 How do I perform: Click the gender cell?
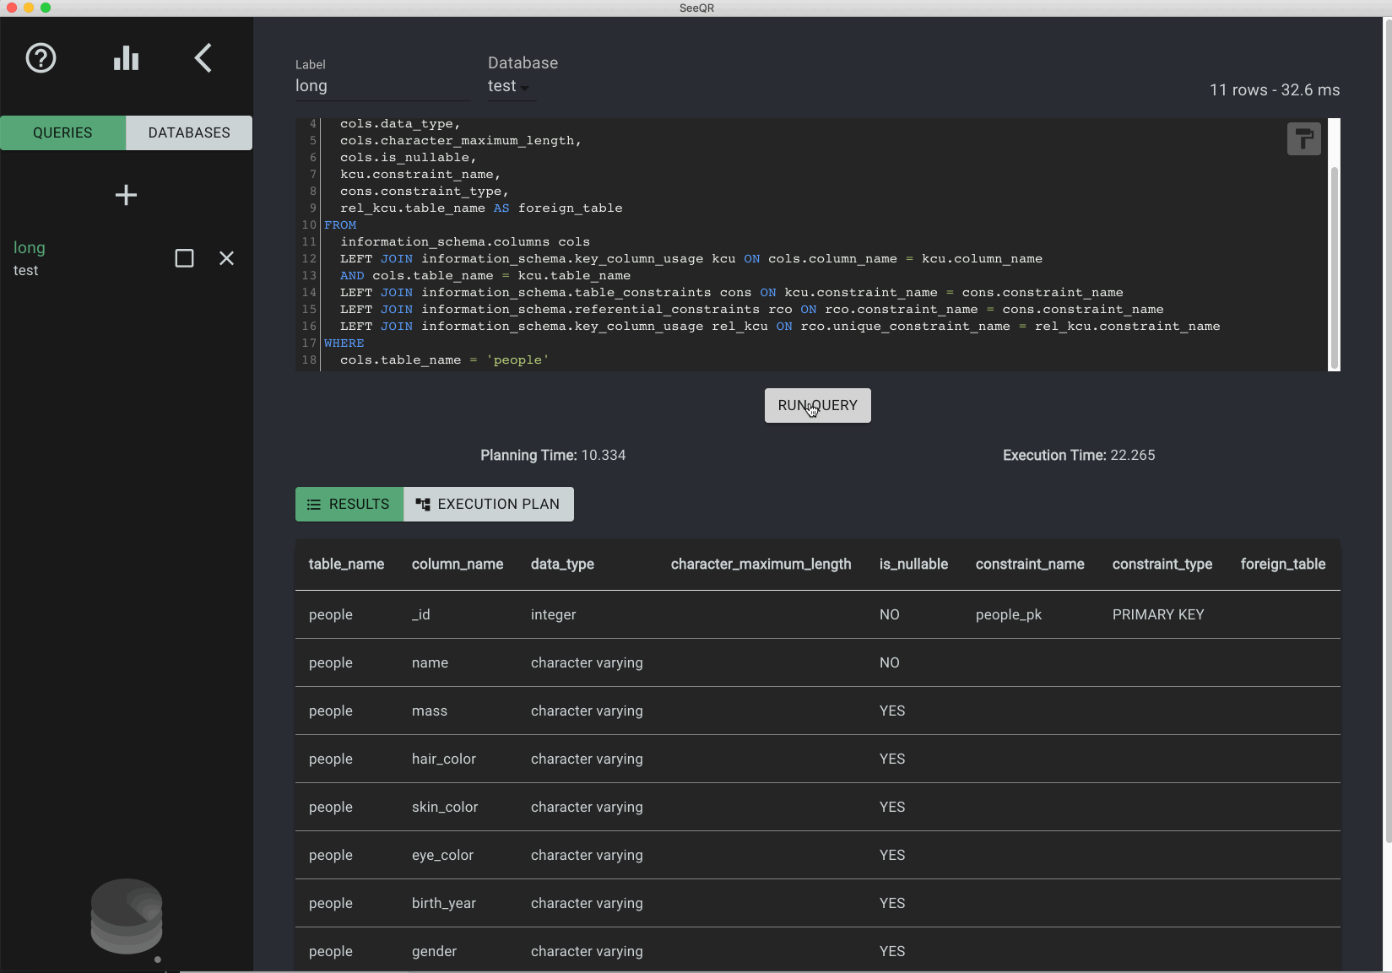click(434, 951)
